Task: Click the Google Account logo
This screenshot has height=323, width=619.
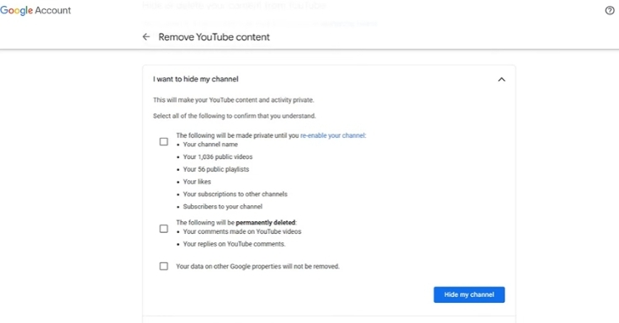Action: (35, 10)
